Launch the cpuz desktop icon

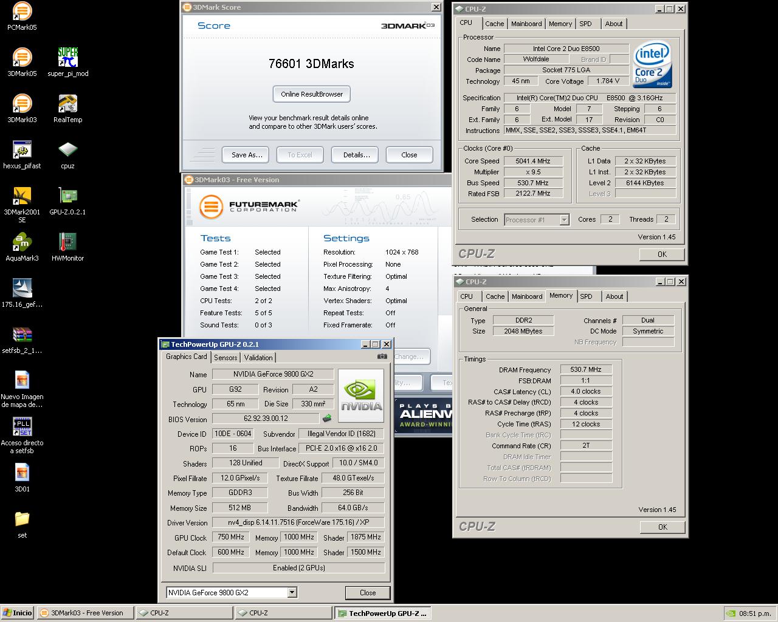[x=67, y=155]
